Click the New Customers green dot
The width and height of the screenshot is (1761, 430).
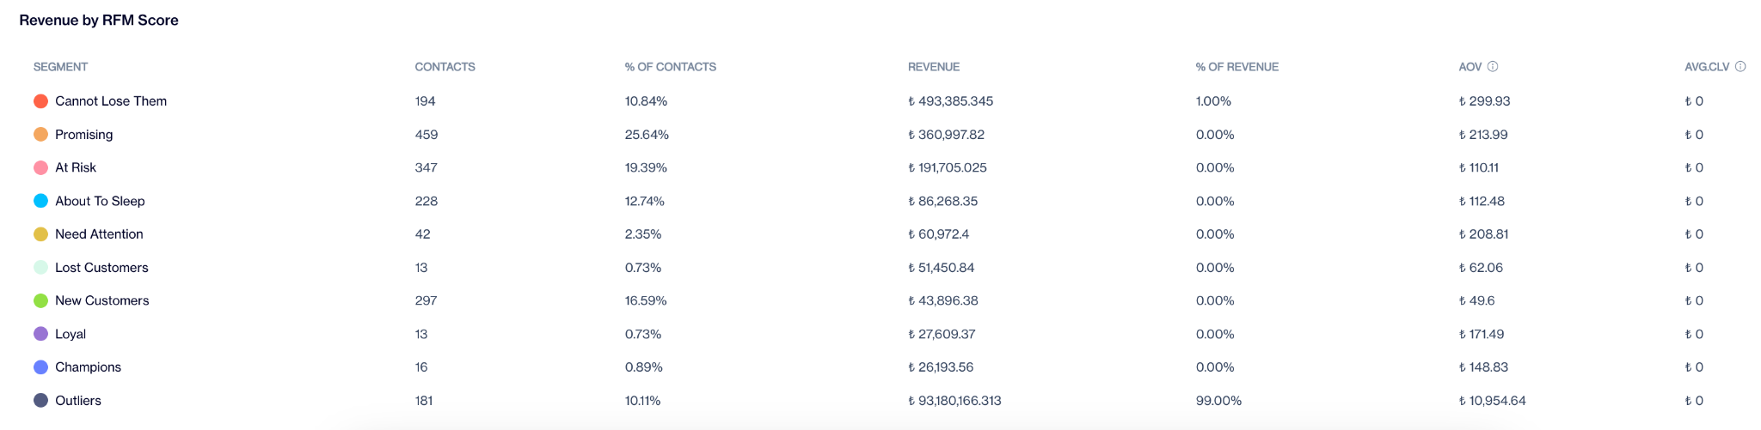tap(40, 300)
